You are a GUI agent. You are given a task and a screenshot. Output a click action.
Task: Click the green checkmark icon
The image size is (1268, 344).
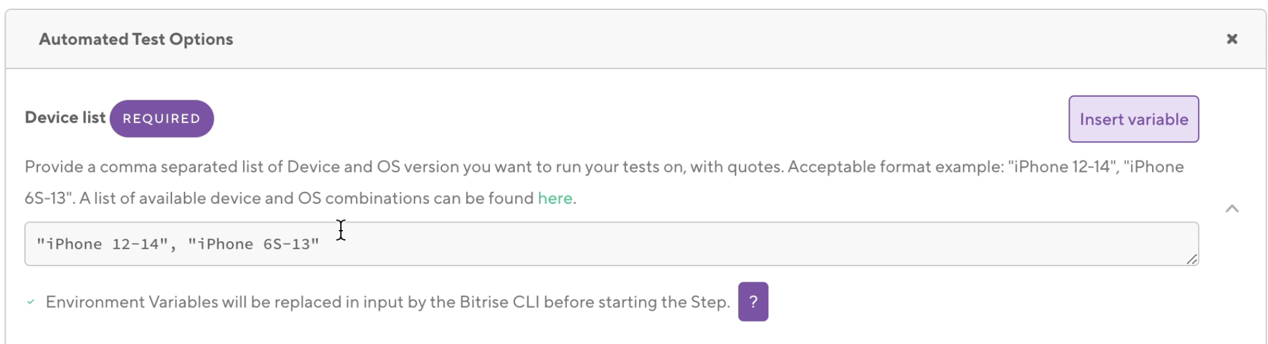coord(31,302)
